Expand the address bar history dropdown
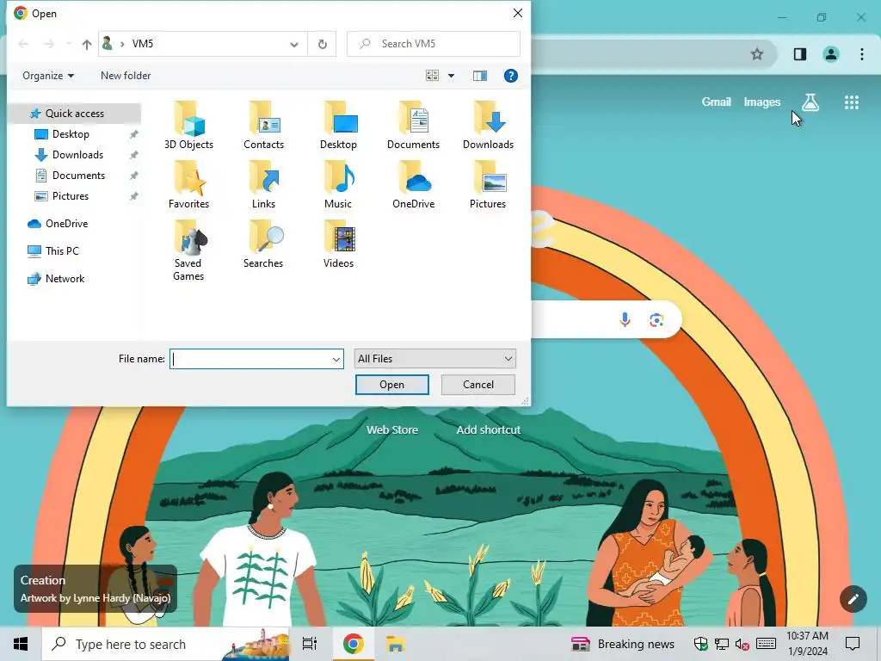Screen dimensions: 881x661 (x=294, y=45)
